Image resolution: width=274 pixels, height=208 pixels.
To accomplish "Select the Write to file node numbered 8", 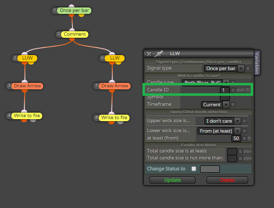I will click(x=114, y=118).
